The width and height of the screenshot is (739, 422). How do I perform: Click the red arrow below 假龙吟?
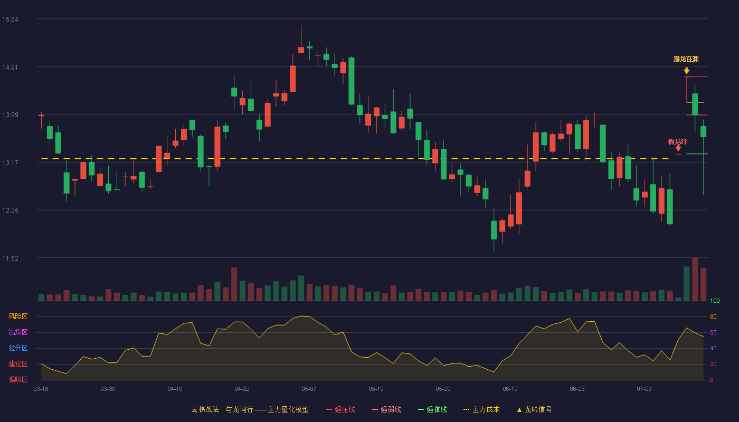click(x=678, y=148)
